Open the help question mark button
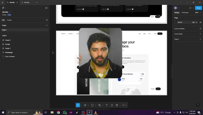203x115 pixels. (x=198, y=104)
